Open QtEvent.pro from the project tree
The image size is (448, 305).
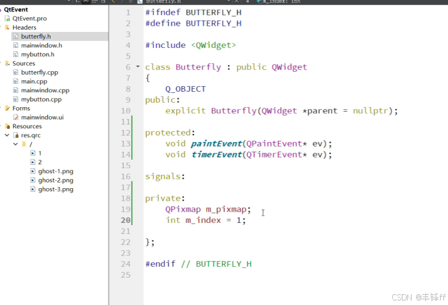coord(30,19)
